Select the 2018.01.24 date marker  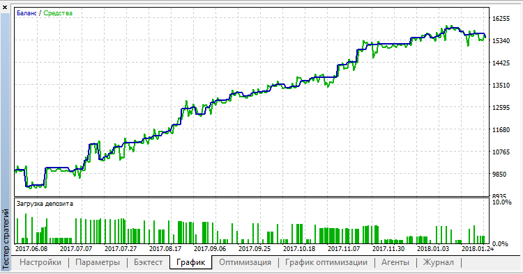[x=477, y=248]
